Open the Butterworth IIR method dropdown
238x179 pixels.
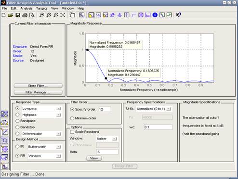pos(59,147)
